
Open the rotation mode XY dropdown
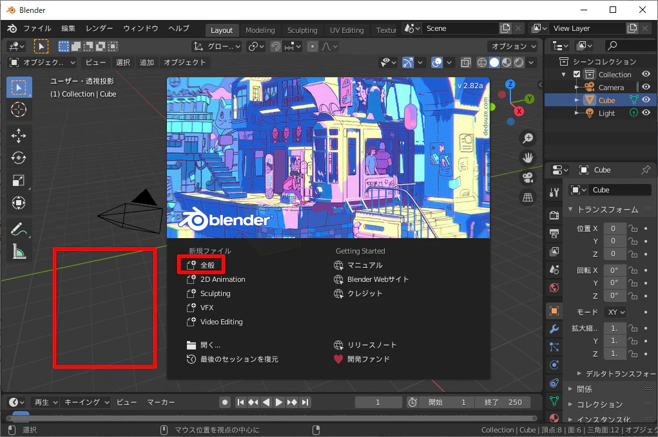click(x=615, y=312)
